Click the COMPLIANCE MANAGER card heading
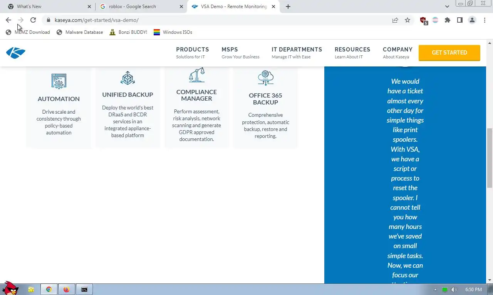This screenshot has height=295, width=493. pyautogui.click(x=196, y=95)
